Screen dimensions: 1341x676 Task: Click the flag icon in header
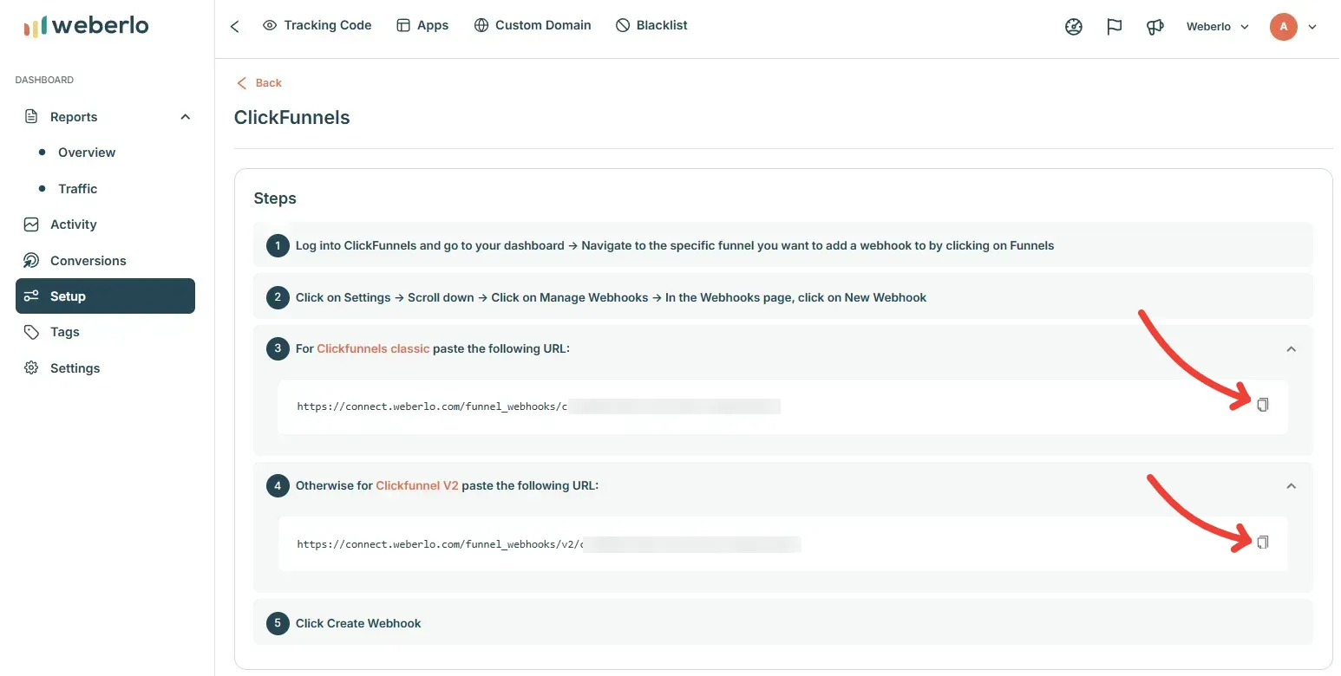1115,27
